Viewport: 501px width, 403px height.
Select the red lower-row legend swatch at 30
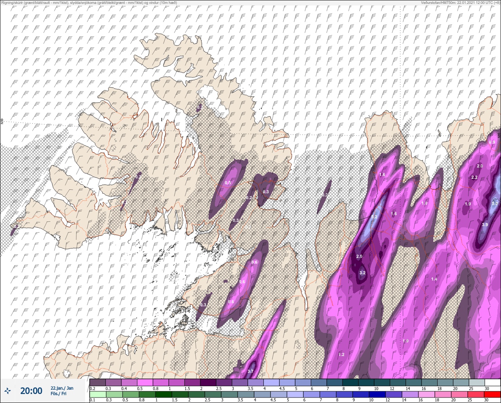492,394
